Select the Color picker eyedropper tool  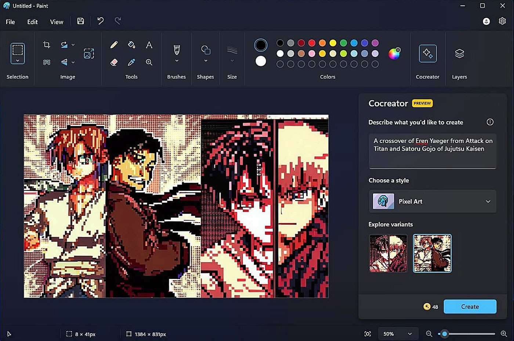click(131, 62)
